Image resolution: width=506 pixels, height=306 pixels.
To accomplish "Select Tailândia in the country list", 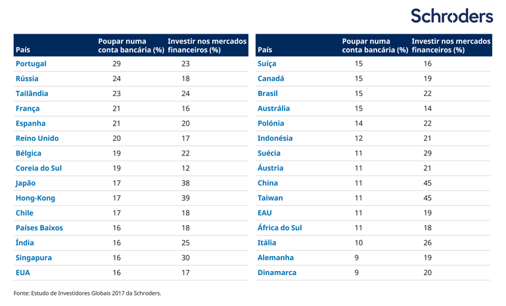I will [x=32, y=93].
